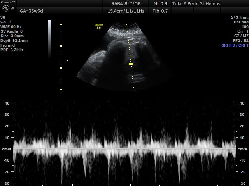Click the MI 0.3 value

160,3
